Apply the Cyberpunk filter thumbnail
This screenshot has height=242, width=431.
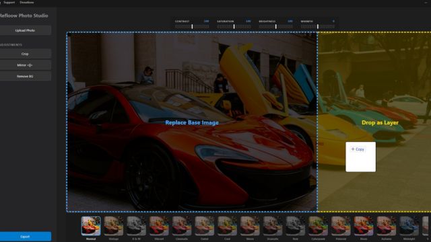(318, 226)
